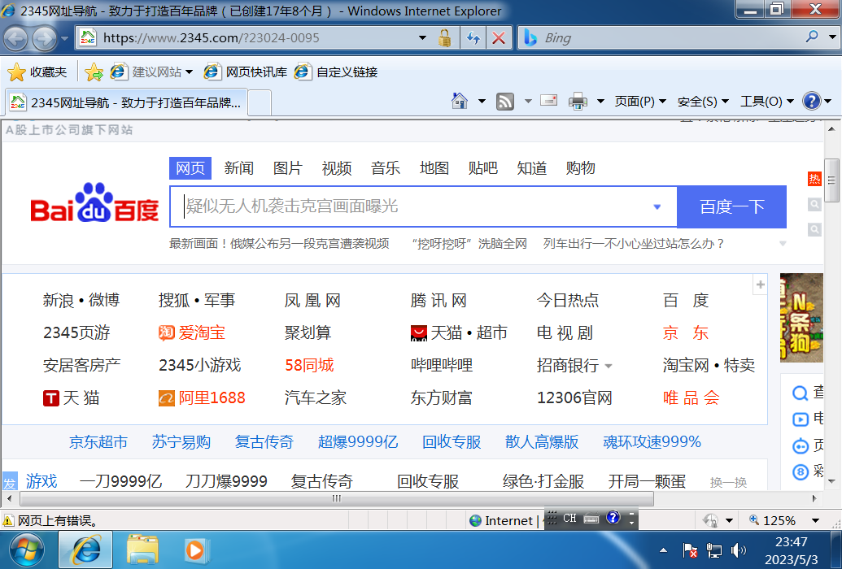
Task: Click the 换一换 refresh link
Action: (x=728, y=482)
